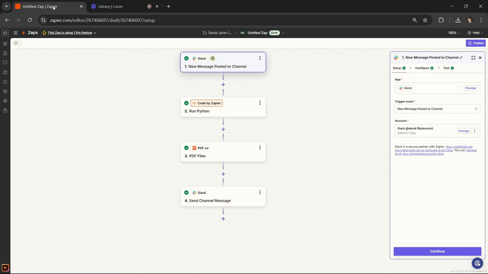The image size is (488, 274).
Task: Open the stacked cards sidebar icon
Action: [x=5, y=110]
